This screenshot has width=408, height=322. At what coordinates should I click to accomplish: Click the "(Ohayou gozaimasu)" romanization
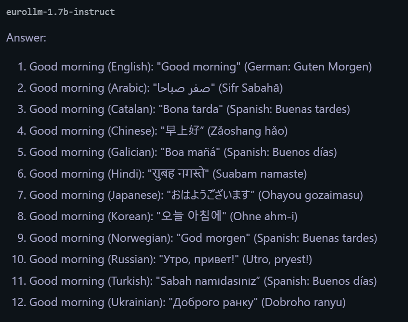[310, 195]
